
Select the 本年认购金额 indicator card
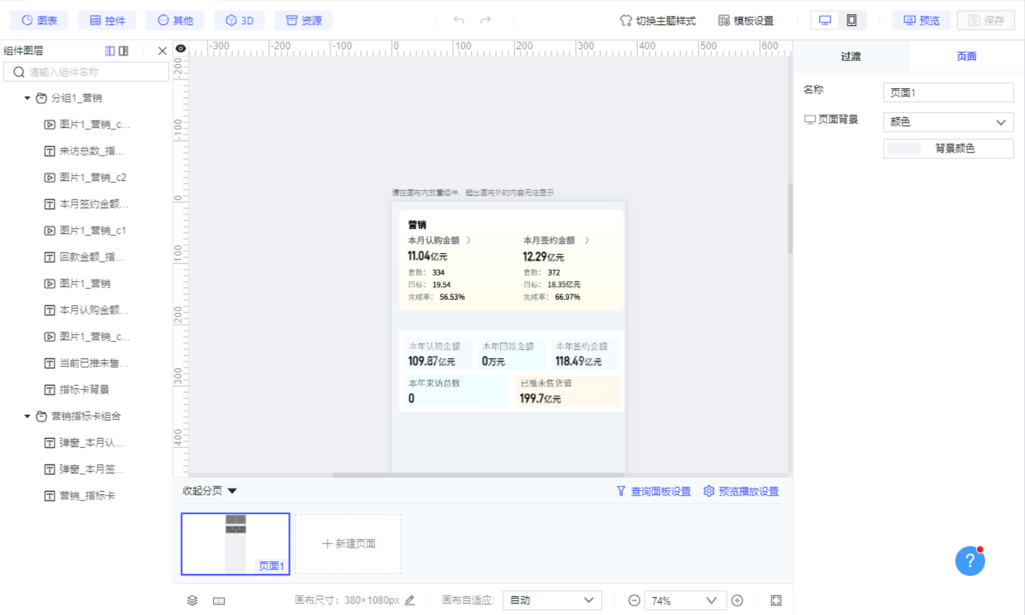point(439,354)
